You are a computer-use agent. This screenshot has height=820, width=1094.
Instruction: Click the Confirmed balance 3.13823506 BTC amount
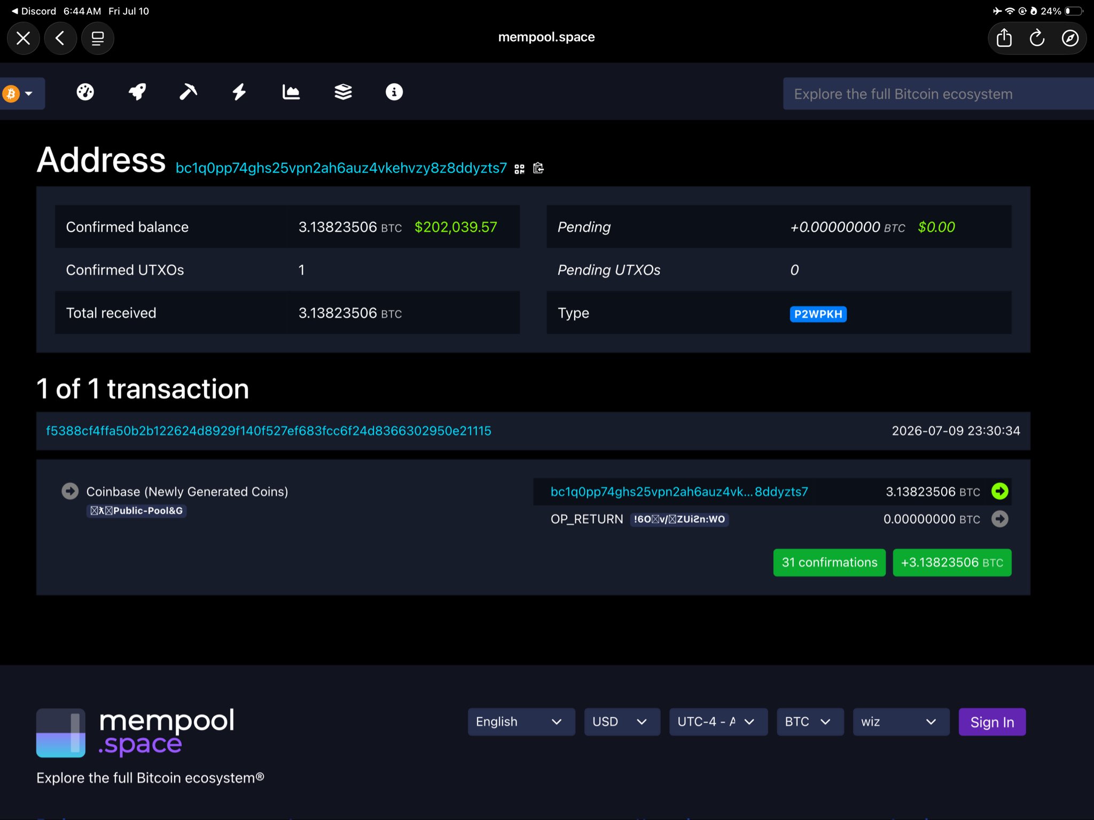(350, 227)
